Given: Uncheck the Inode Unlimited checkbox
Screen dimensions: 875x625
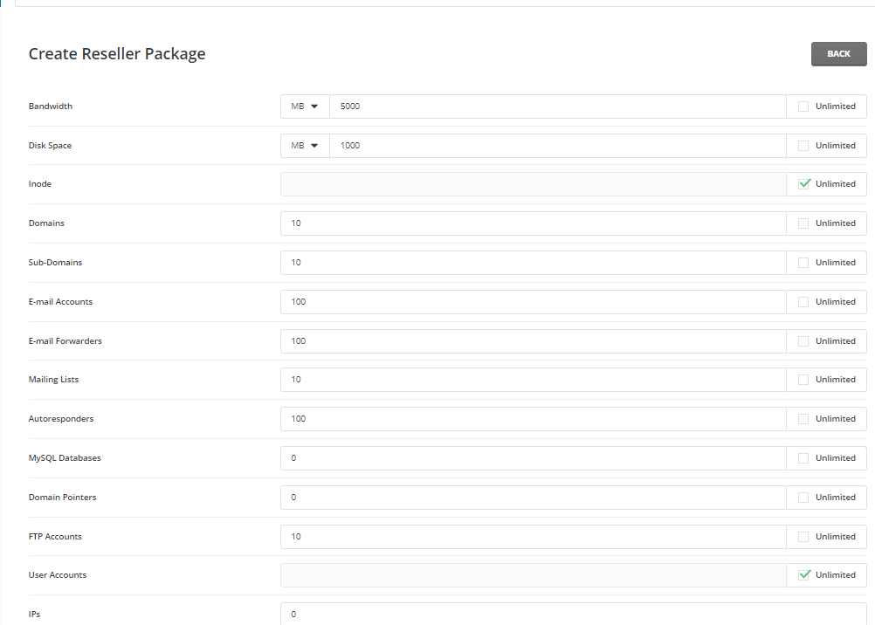Looking at the screenshot, I should [x=804, y=184].
